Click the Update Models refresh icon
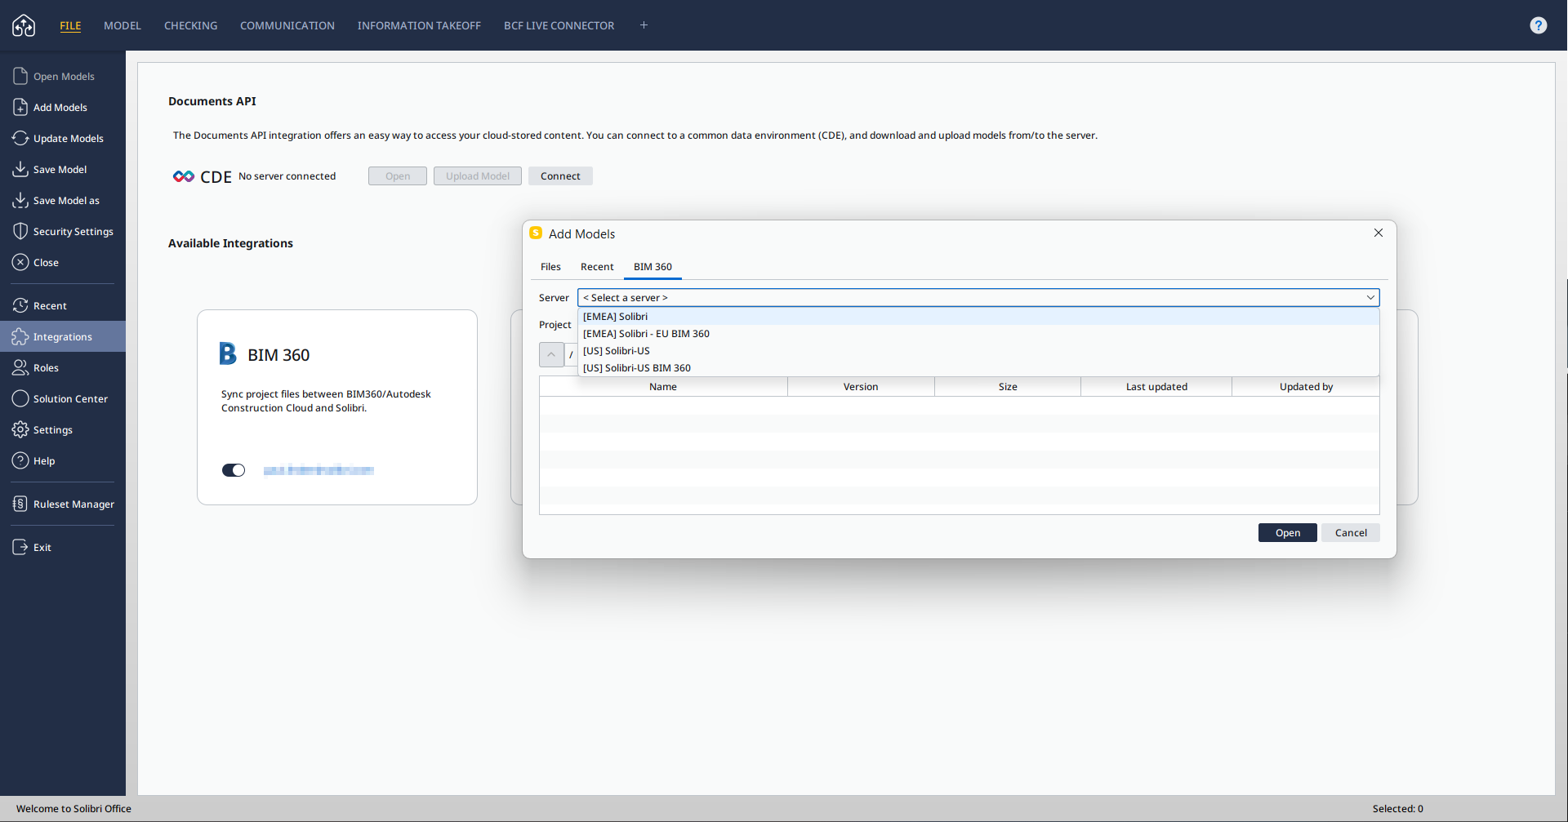The image size is (1568, 822). tap(20, 138)
